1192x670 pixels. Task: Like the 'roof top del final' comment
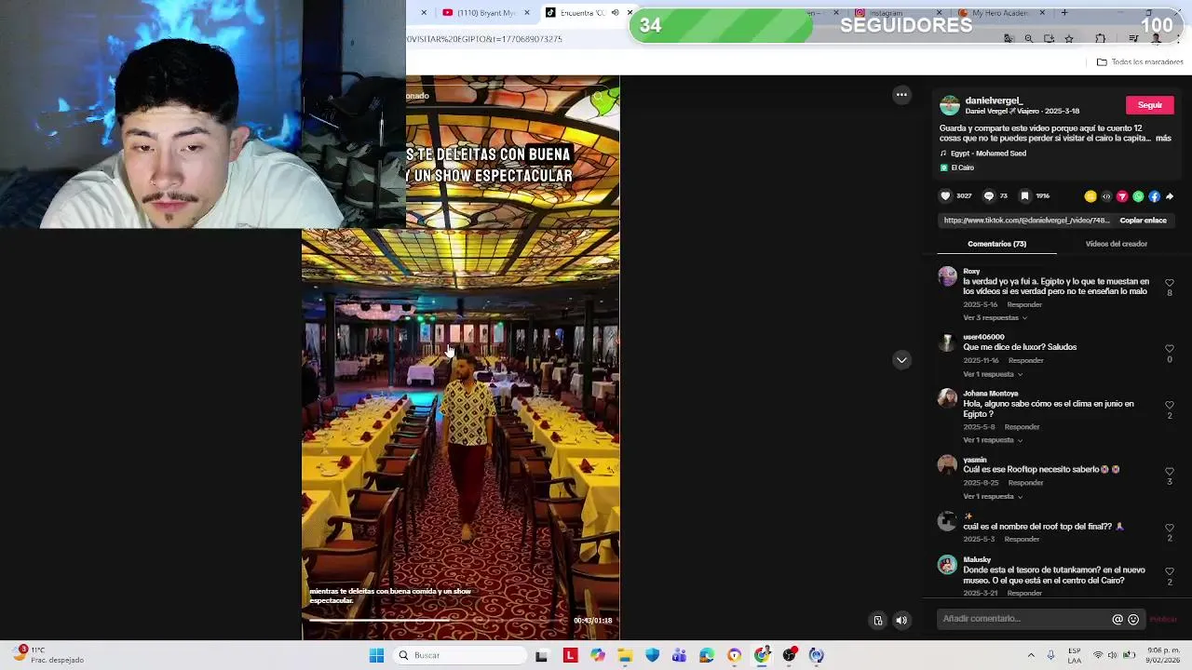tap(1170, 528)
